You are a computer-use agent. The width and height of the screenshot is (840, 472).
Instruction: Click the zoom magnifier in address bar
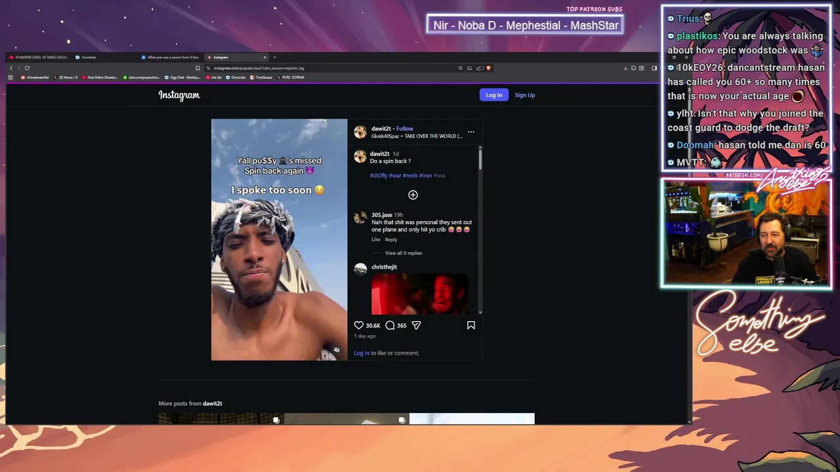(x=460, y=68)
